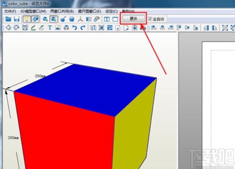
Task: Open a file with the folder icon
Action: click(x=8, y=19)
